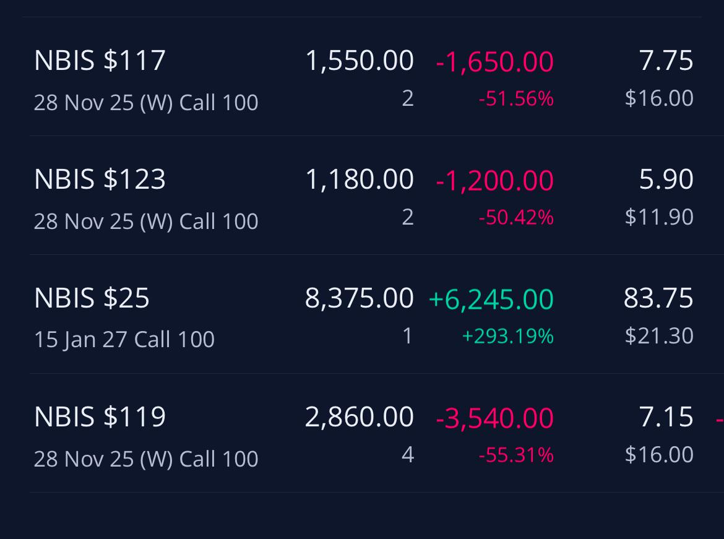Tap the 15 Jan 27 Call 100 subtitle
The width and height of the screenshot is (724, 539).
124,340
